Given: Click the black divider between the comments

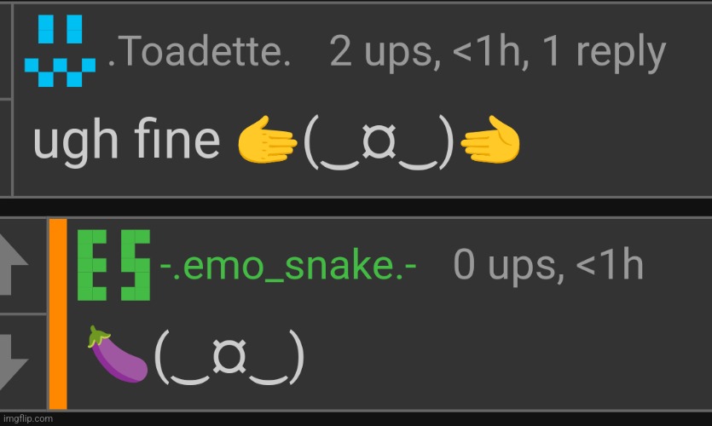Looking at the screenshot, I should [356, 206].
